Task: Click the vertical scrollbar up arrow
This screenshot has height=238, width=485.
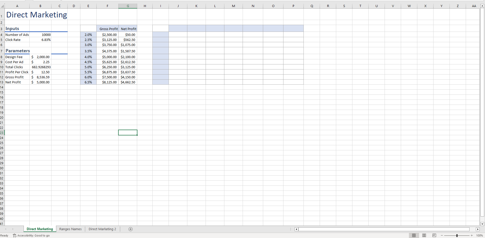Action: [x=482, y=6]
